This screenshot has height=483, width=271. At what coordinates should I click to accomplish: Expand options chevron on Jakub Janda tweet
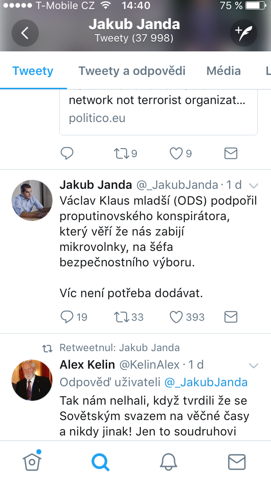pos(254,185)
